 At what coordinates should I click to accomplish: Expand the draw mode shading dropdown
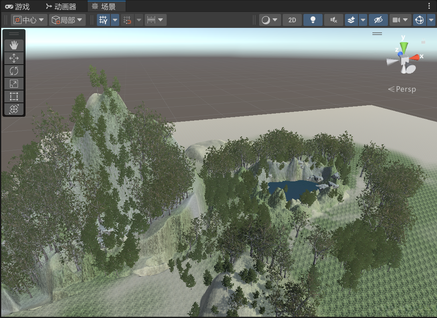click(270, 20)
